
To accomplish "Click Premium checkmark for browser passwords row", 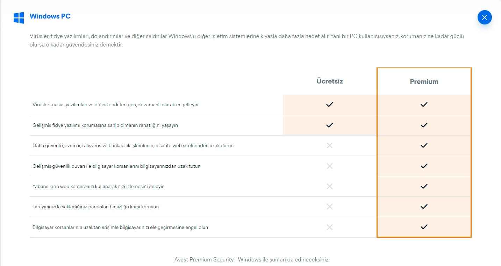I will (x=424, y=207).
